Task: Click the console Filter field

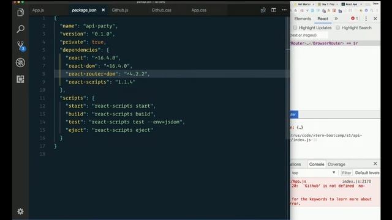Action: click(x=347, y=173)
